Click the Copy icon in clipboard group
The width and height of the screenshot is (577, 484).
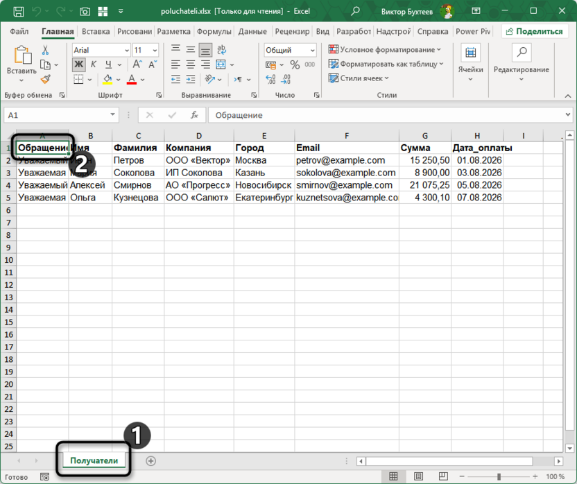(x=45, y=64)
